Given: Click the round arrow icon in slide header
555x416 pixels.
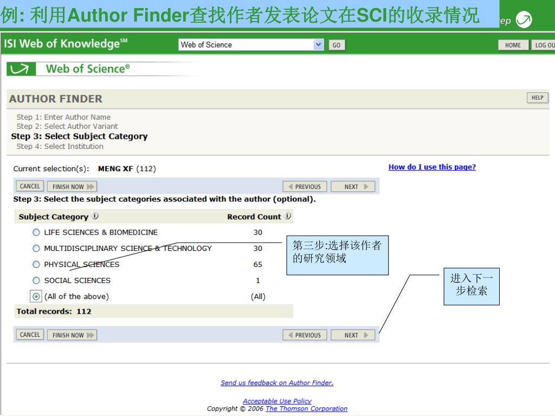Looking at the screenshot, I should [x=524, y=19].
